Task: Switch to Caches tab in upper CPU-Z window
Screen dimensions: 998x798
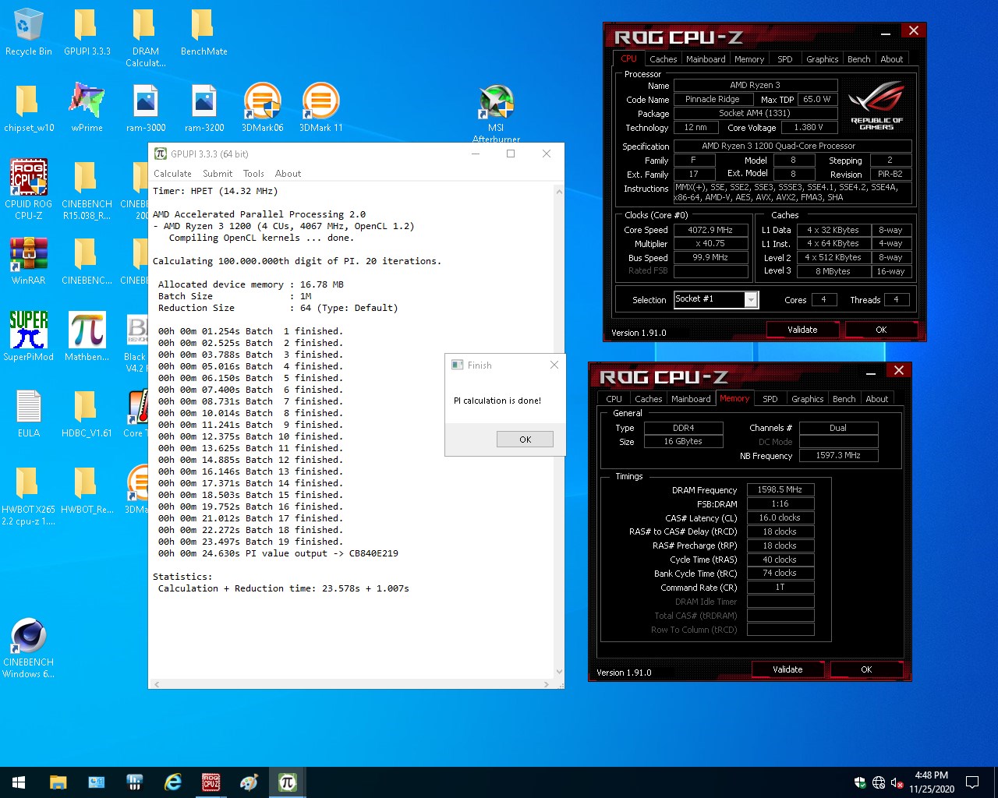Action: 663,59
